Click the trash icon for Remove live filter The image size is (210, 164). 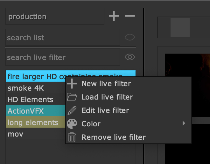[72, 138]
